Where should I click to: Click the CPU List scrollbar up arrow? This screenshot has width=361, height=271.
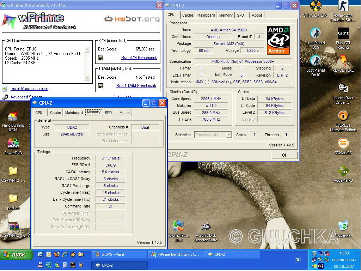[87, 49]
